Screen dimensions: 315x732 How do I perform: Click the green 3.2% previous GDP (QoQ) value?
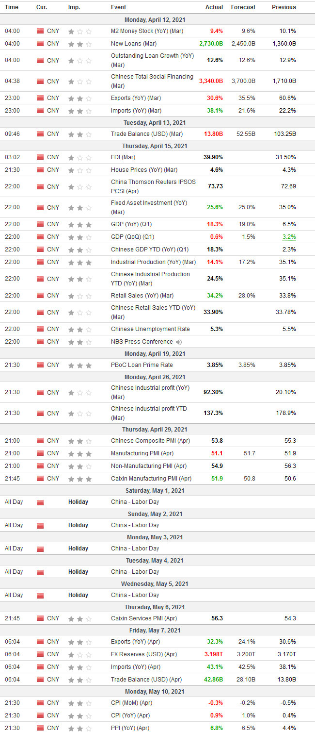(x=290, y=237)
